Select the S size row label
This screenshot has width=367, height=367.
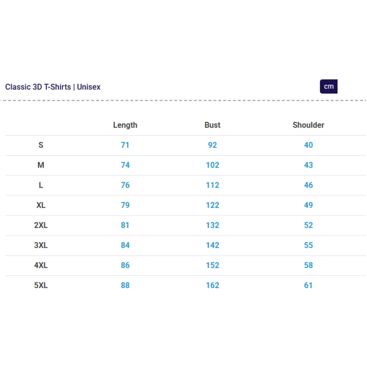(41, 145)
